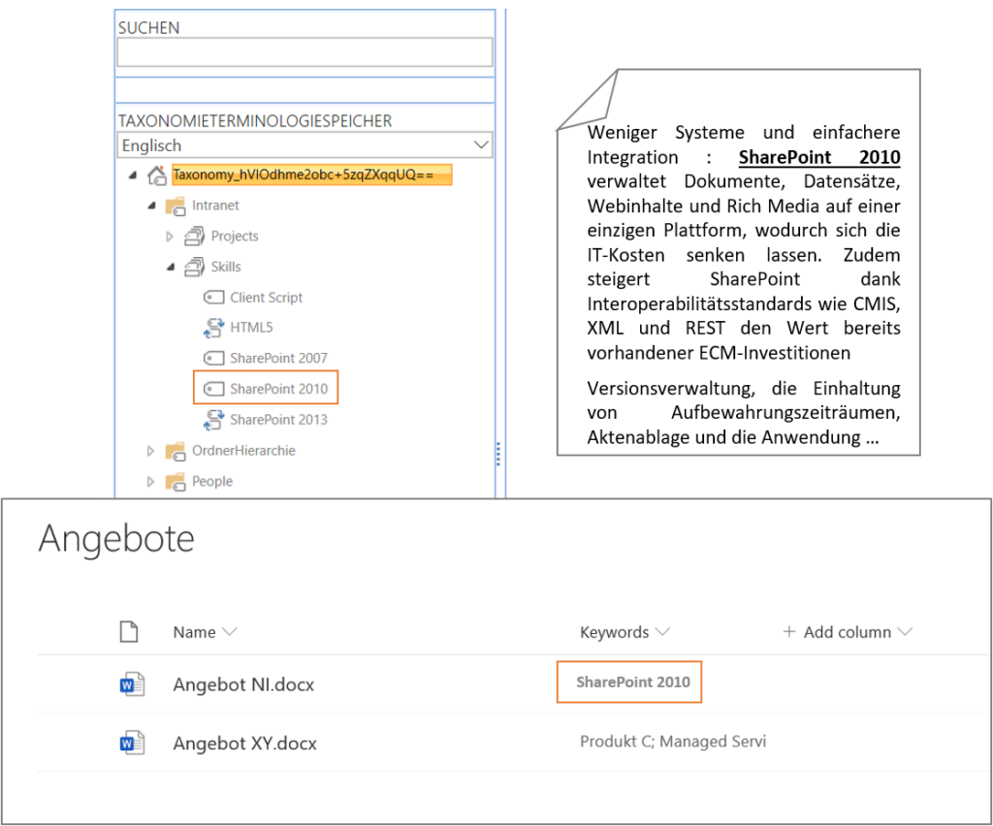Select the Skills term set label

(x=226, y=268)
